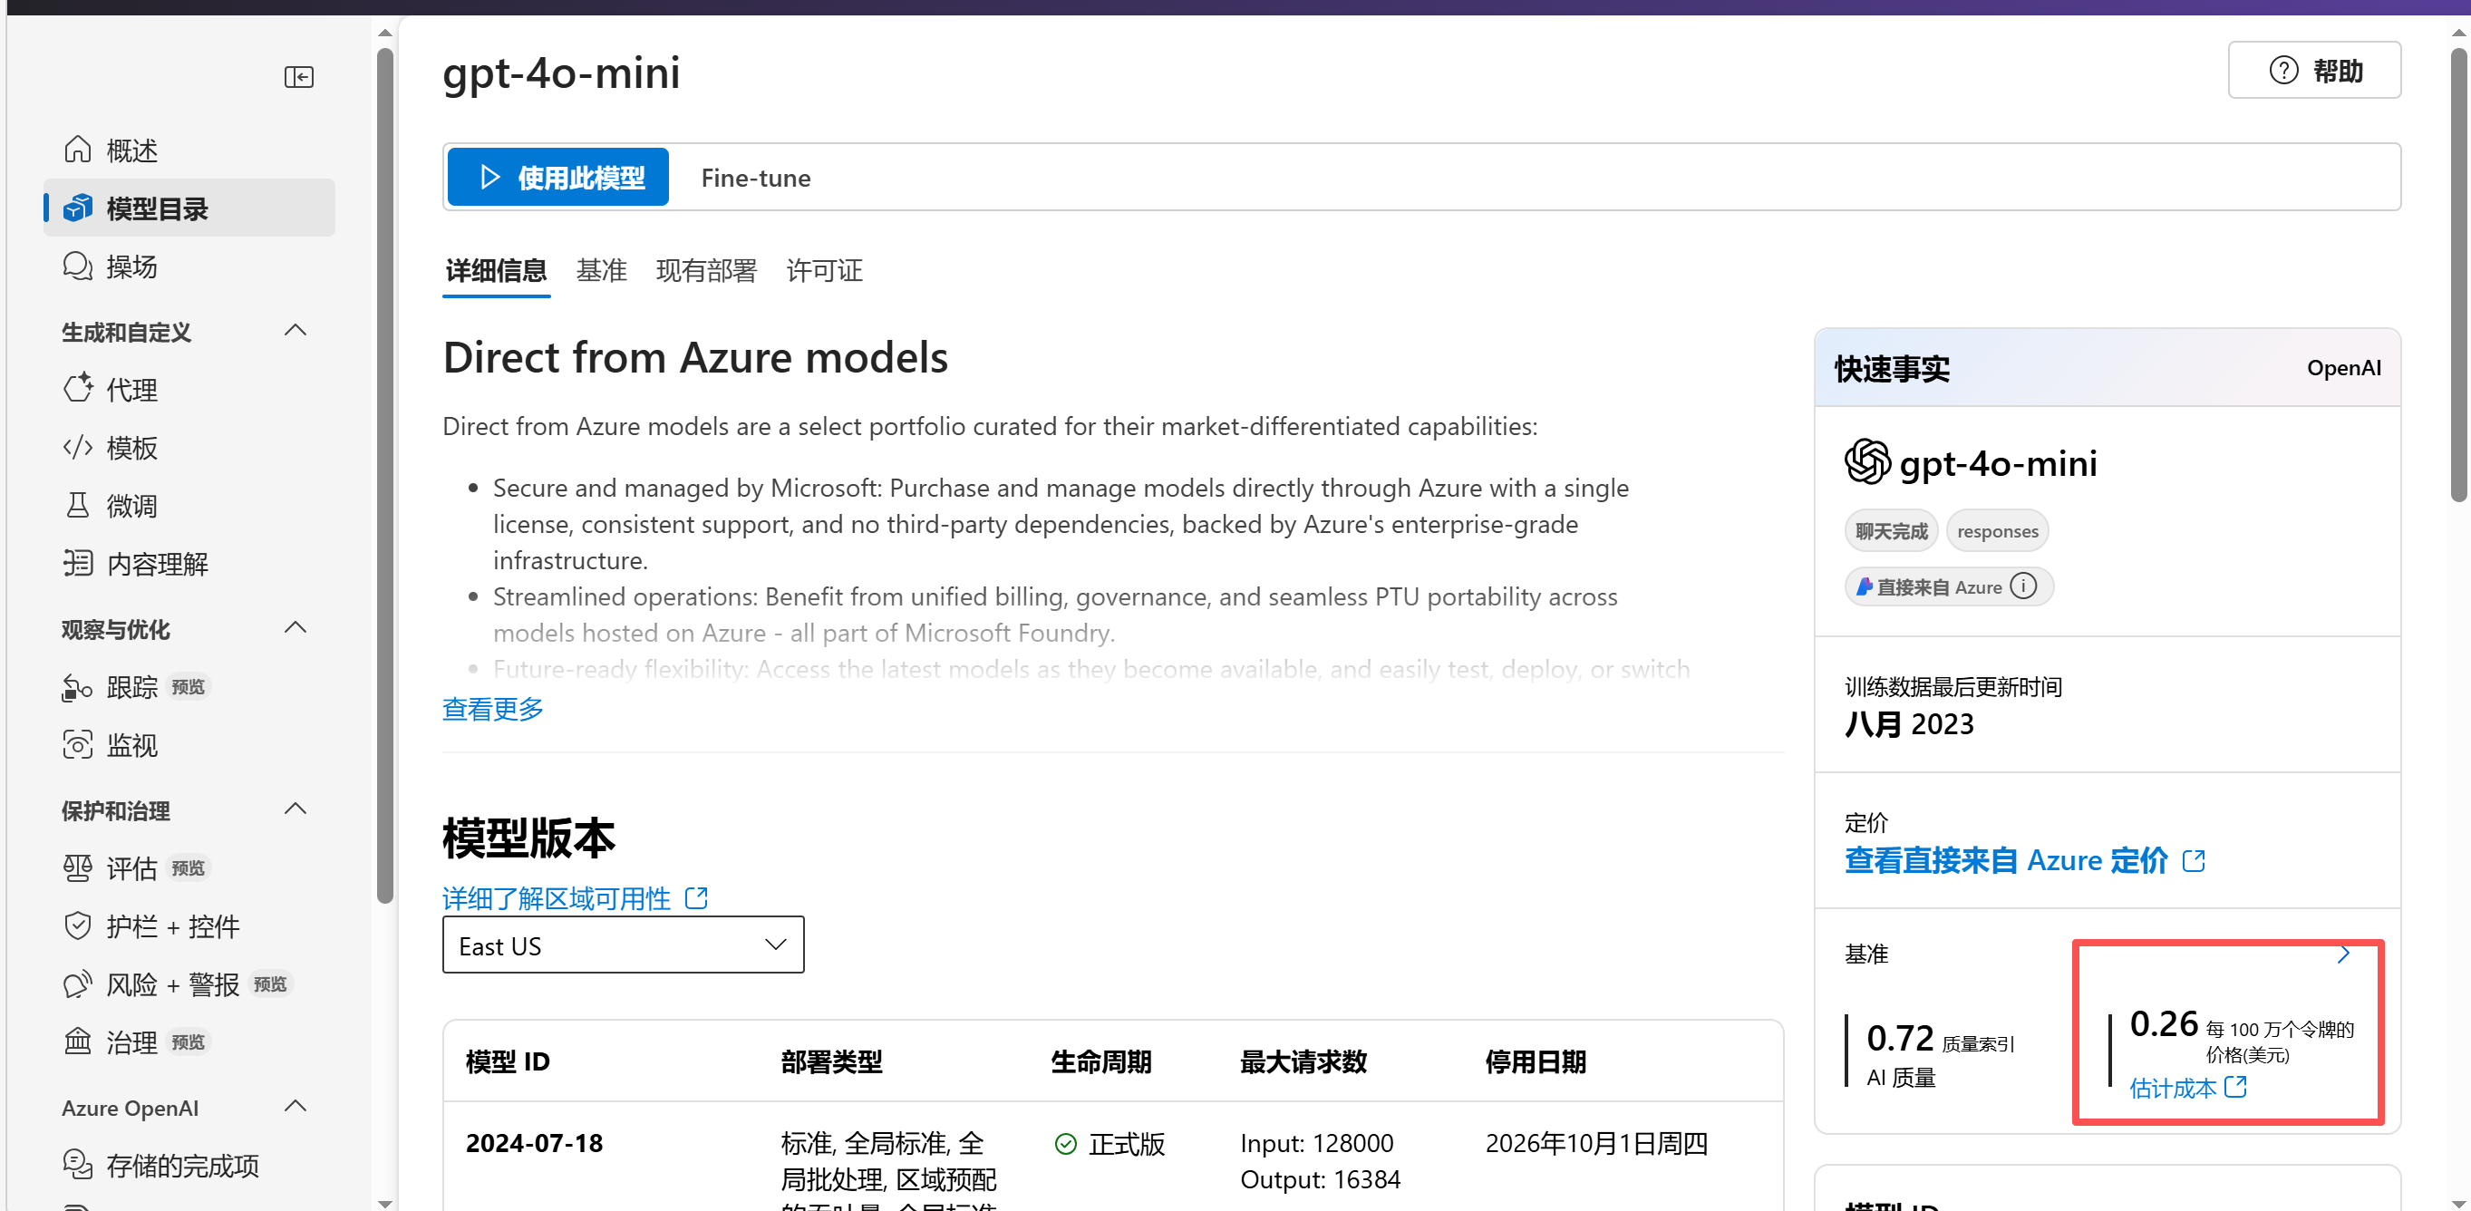The width and height of the screenshot is (2471, 1211).
Task: Click the sidebar vertical scrollbar
Action: (384, 475)
